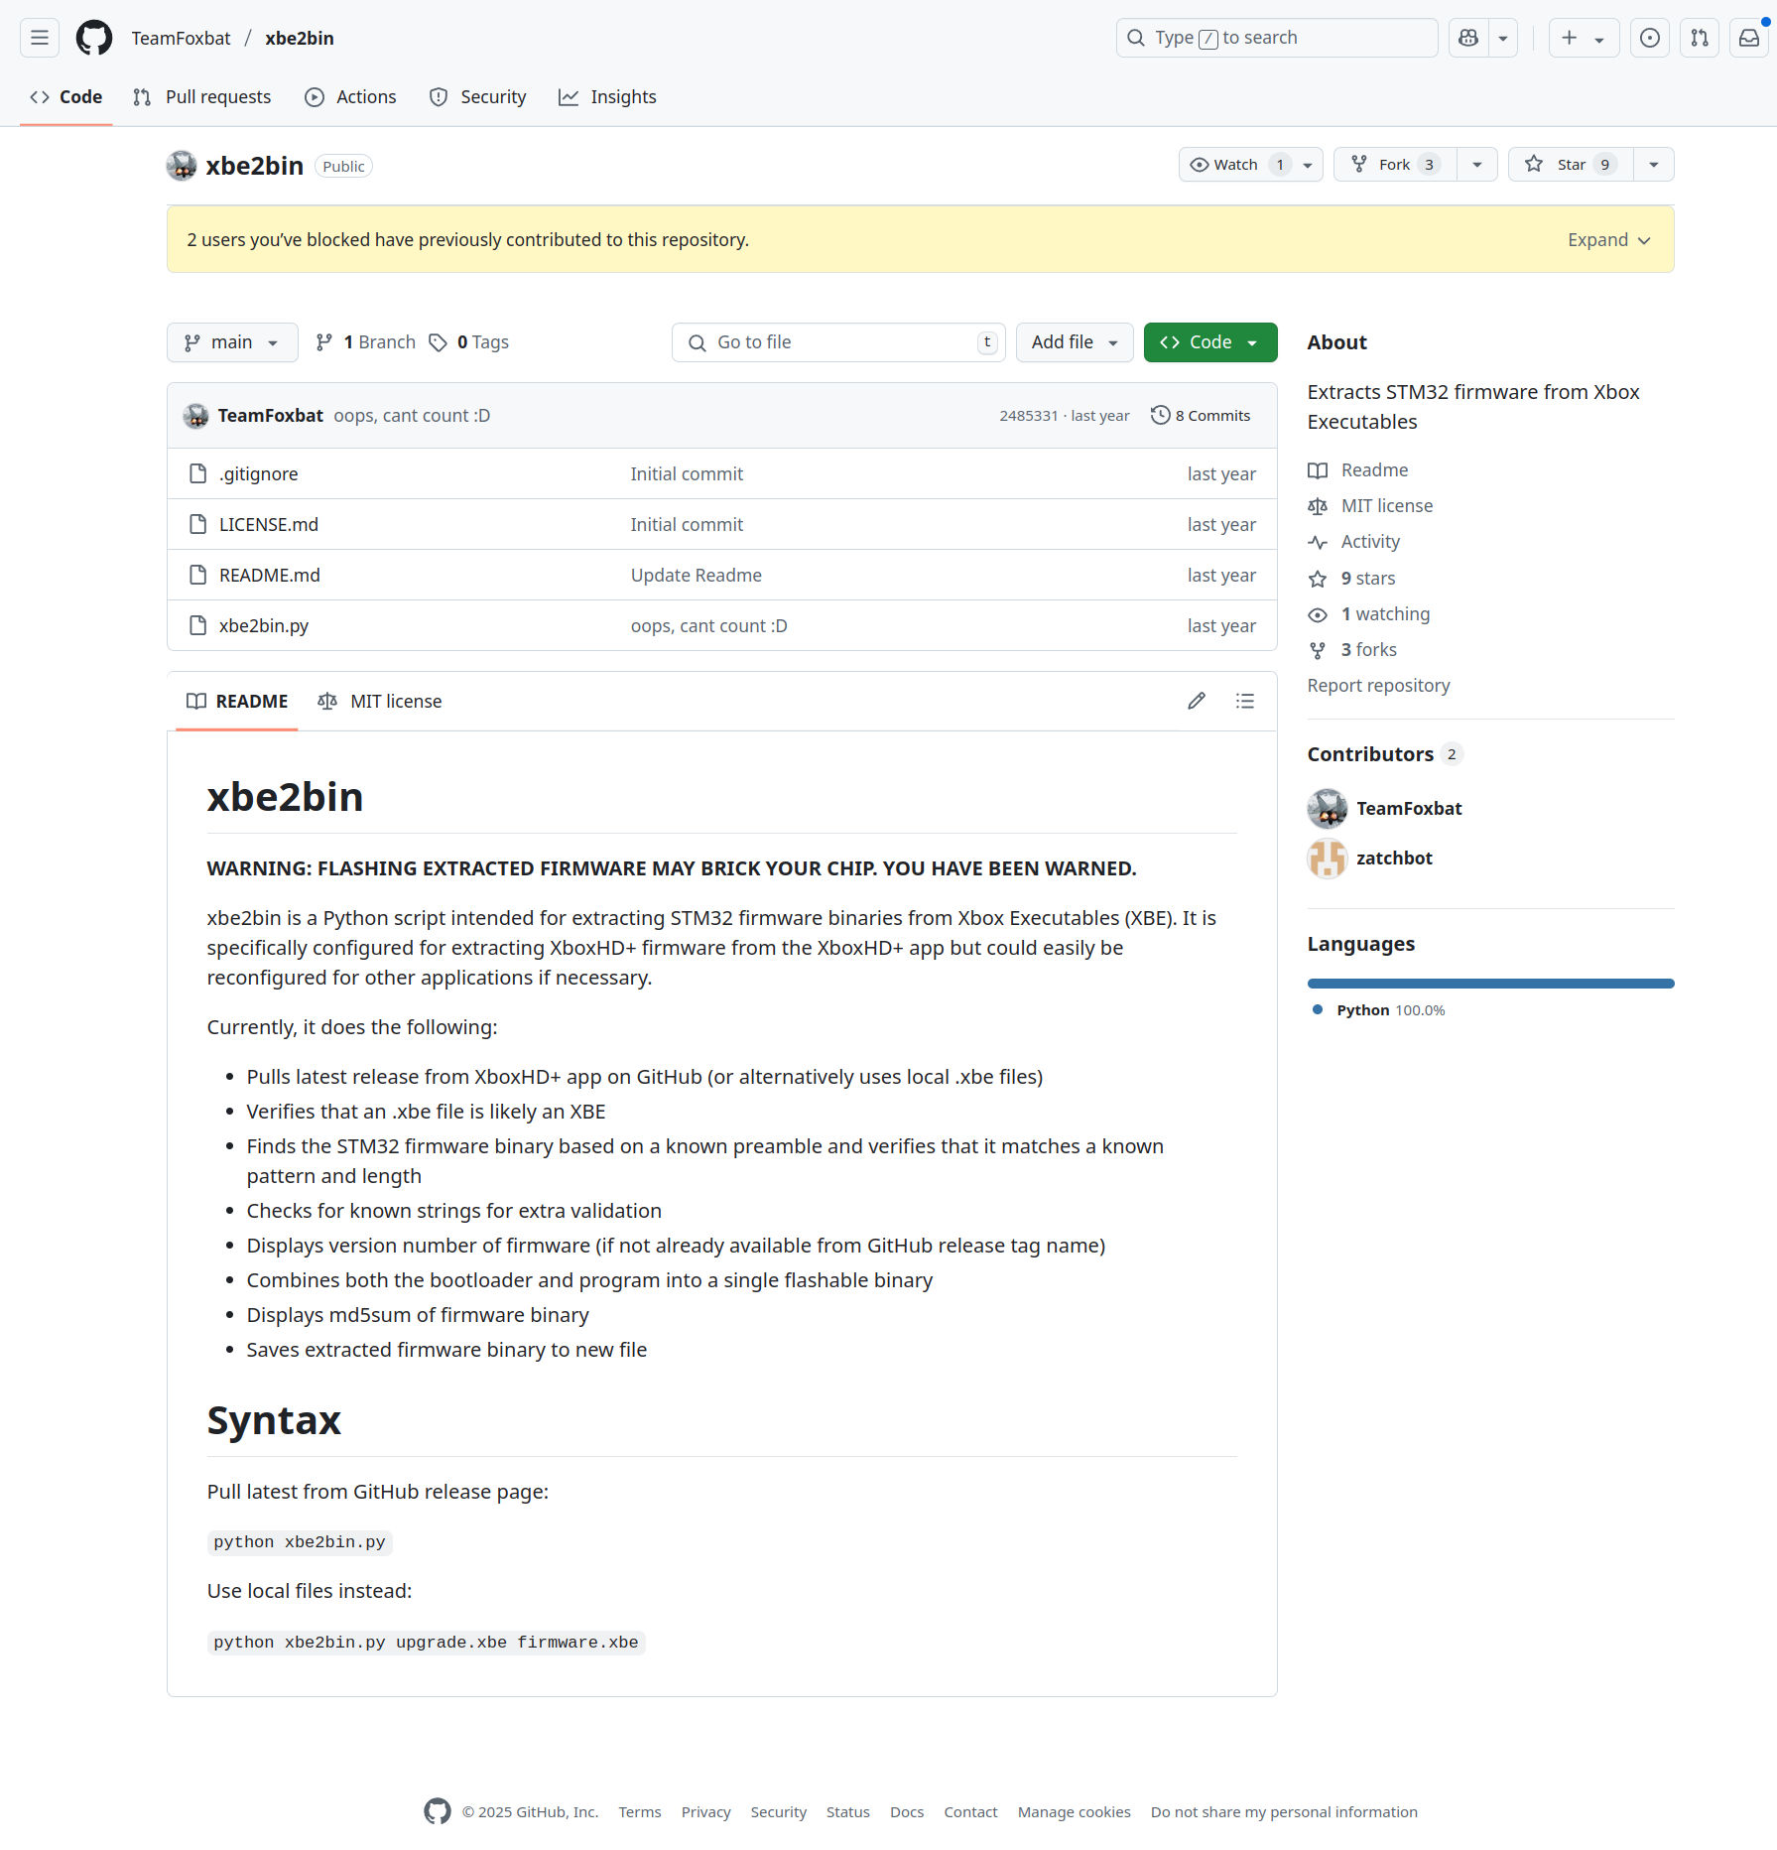Click the fork icon next to 3 forks

coord(1318,650)
